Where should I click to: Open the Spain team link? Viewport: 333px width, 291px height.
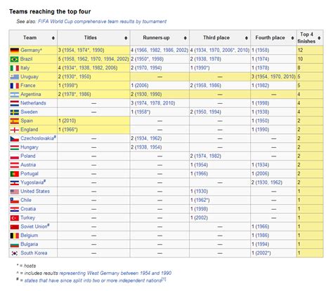(x=27, y=121)
